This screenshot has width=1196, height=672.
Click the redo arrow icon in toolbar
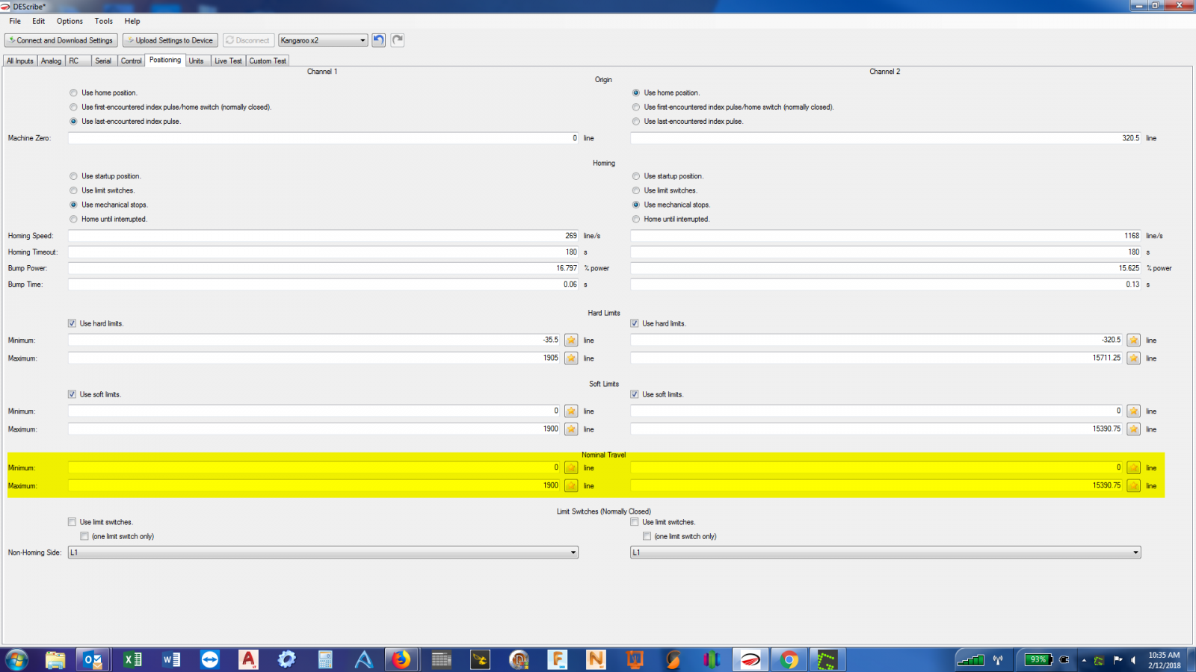(x=398, y=40)
